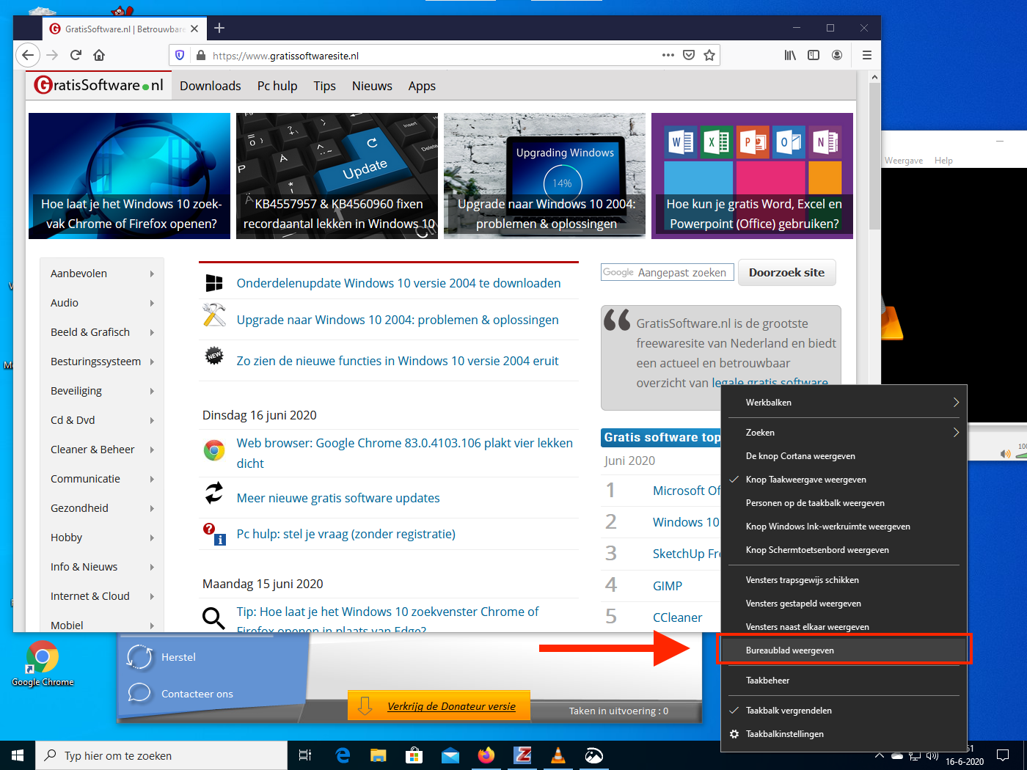Open the Firefox hamburger menu
The height and width of the screenshot is (770, 1027).
pos(866,55)
